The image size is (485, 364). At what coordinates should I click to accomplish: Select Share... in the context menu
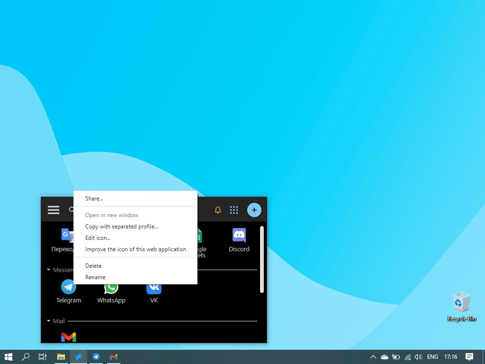[x=94, y=199]
